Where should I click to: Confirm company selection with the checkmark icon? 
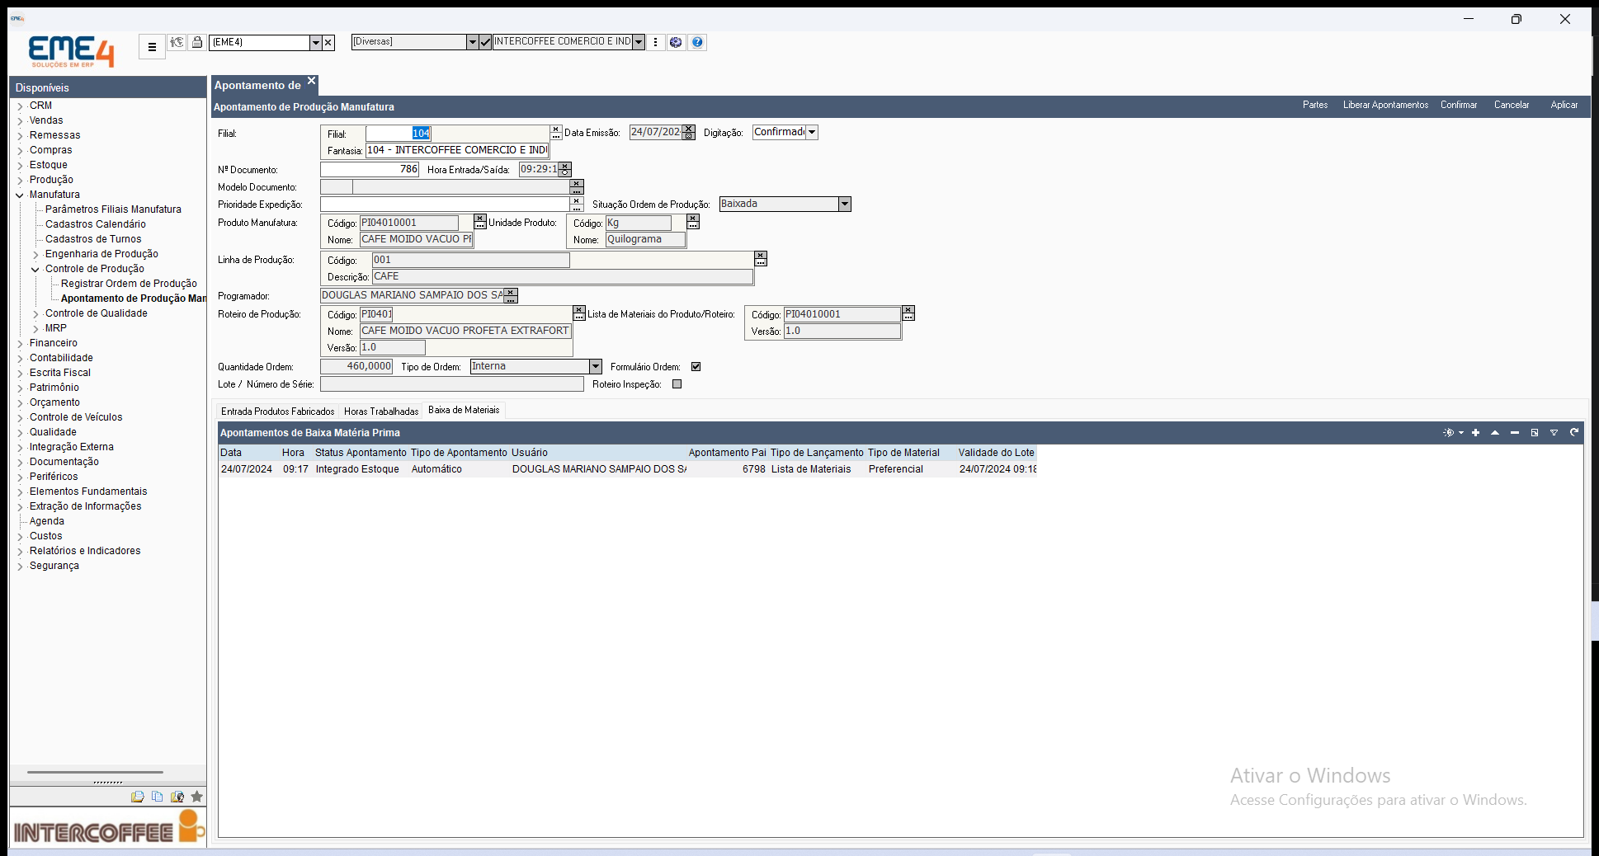click(485, 42)
